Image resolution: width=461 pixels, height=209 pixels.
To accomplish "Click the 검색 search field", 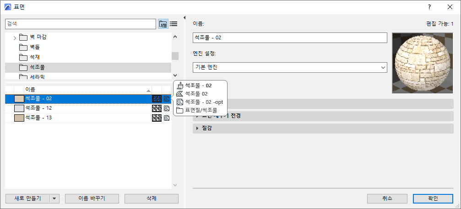I will tap(81, 24).
